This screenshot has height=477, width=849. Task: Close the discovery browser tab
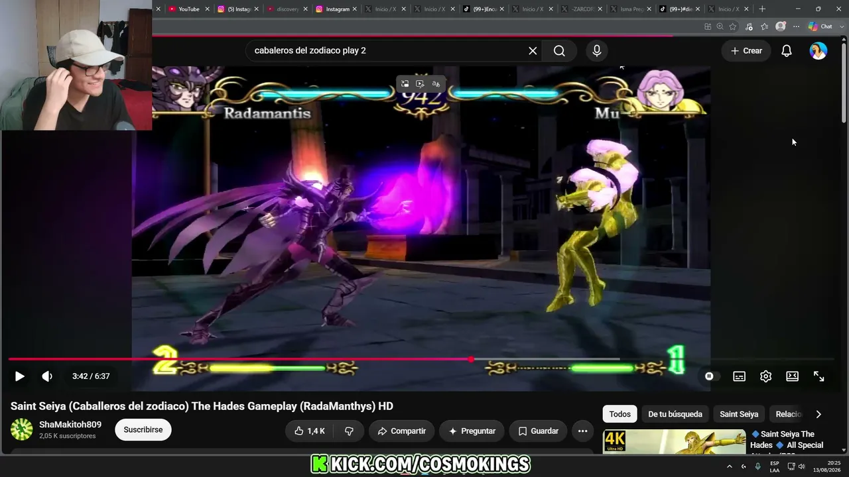coord(305,9)
